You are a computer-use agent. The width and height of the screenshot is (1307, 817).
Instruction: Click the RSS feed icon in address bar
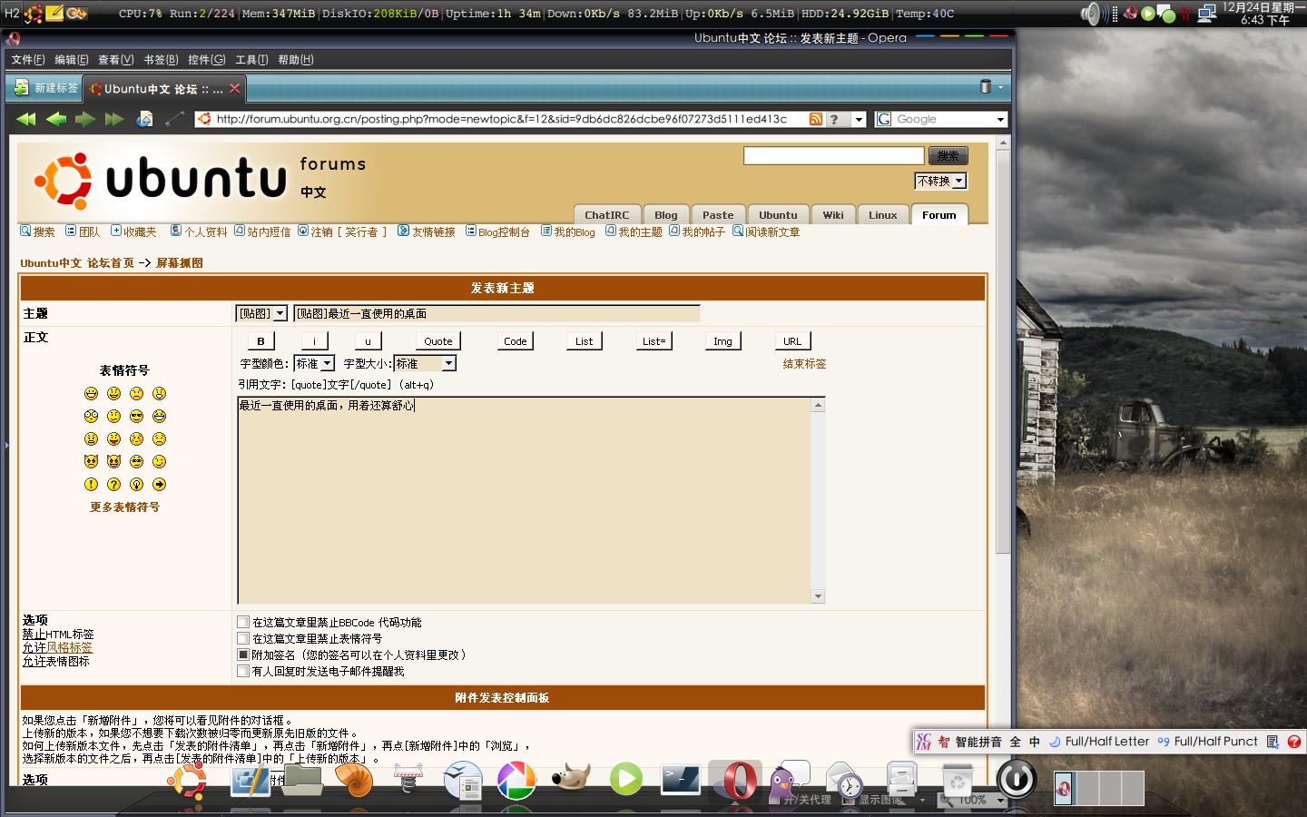816,119
